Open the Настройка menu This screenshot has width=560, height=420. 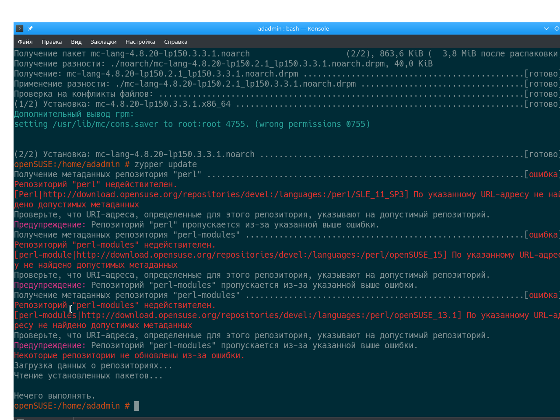pyautogui.click(x=140, y=42)
